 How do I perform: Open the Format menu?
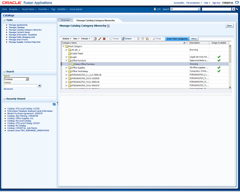85,39
